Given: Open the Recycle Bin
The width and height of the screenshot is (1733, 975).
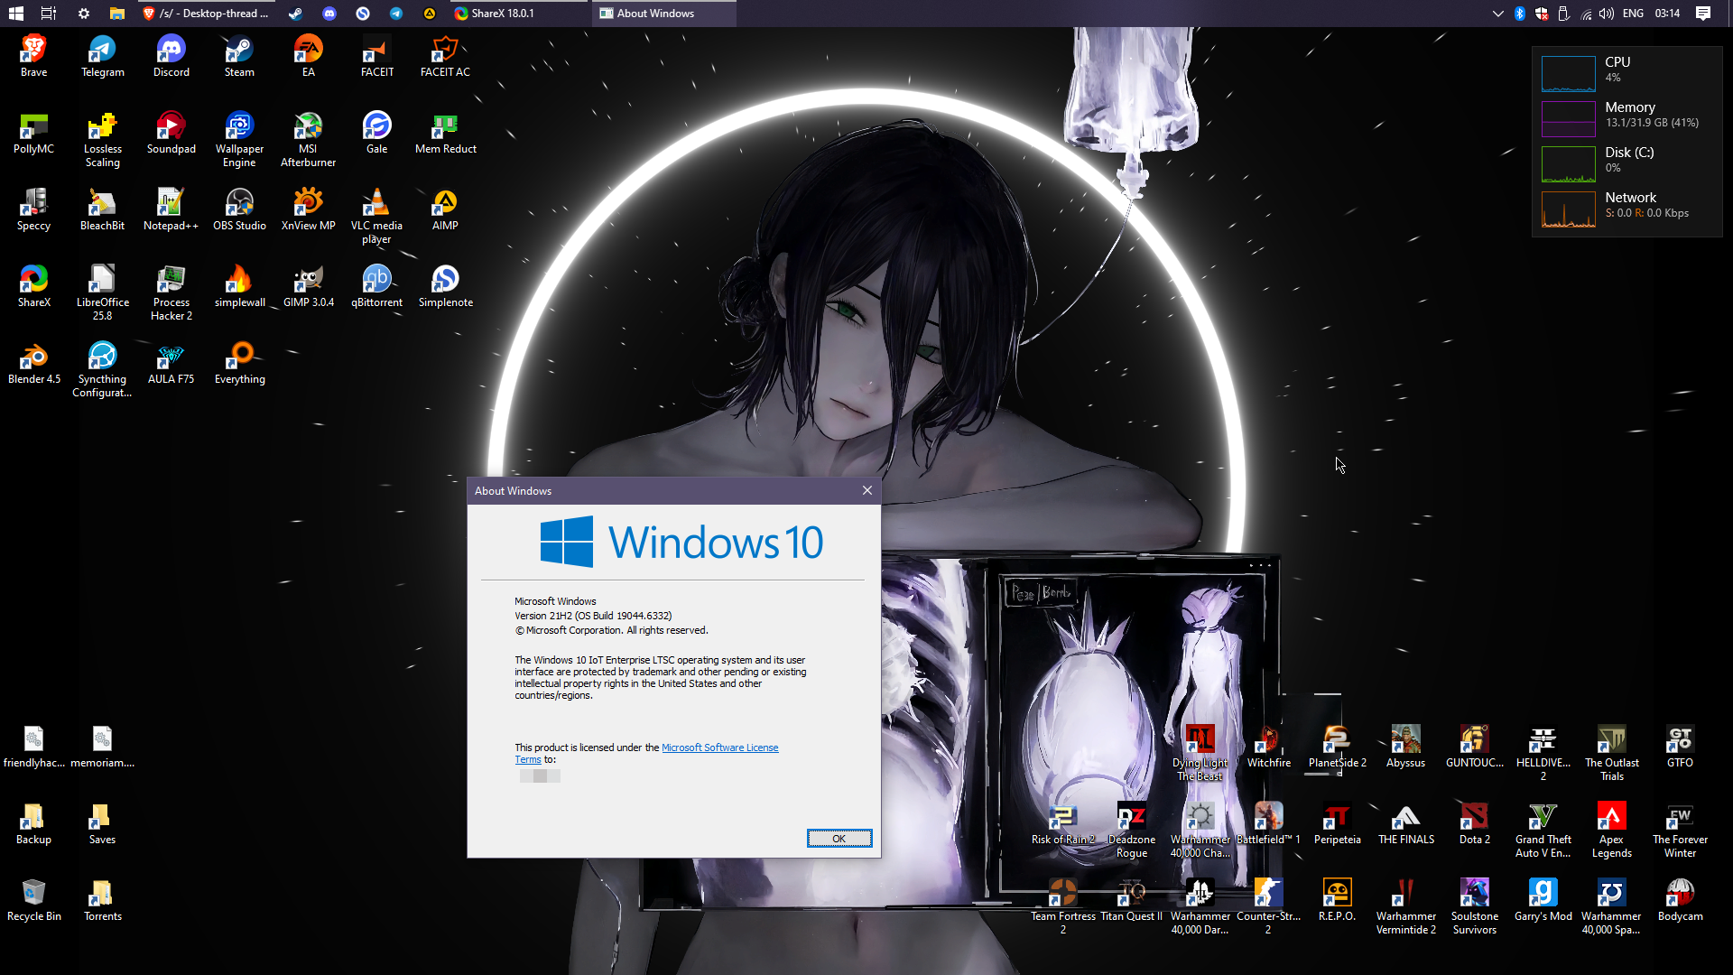Looking at the screenshot, I should (33, 895).
